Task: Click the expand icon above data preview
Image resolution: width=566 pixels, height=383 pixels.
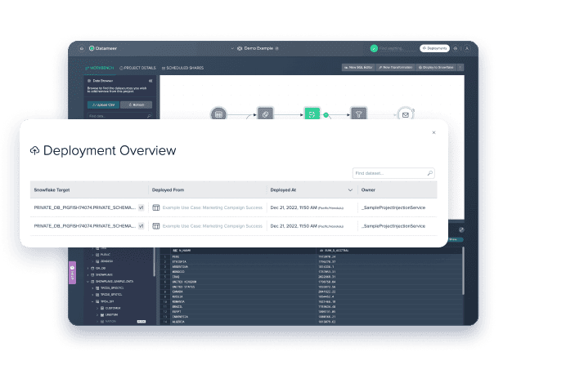Action: pos(461,229)
